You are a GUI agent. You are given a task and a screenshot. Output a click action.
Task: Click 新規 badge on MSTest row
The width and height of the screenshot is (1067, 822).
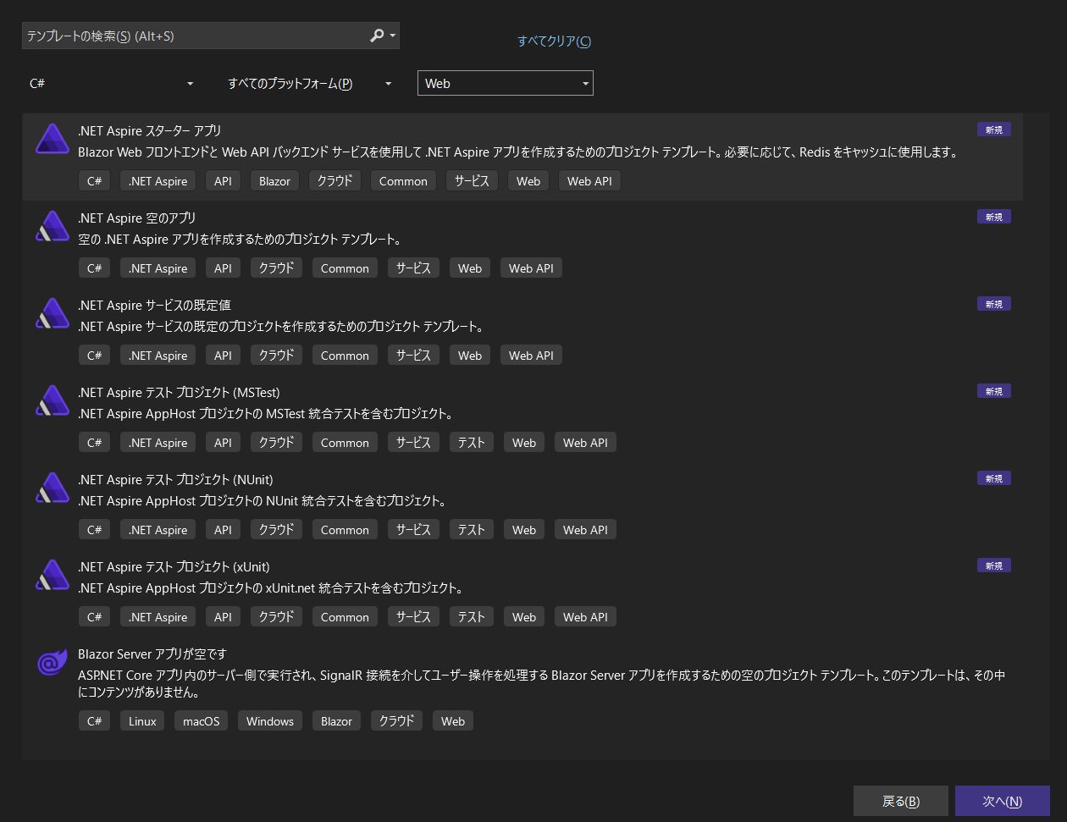coord(993,391)
